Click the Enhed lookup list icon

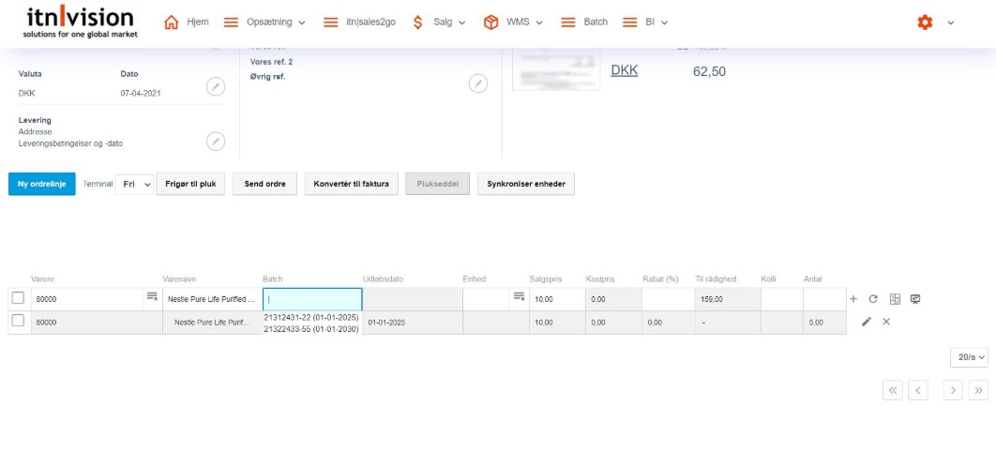518,297
